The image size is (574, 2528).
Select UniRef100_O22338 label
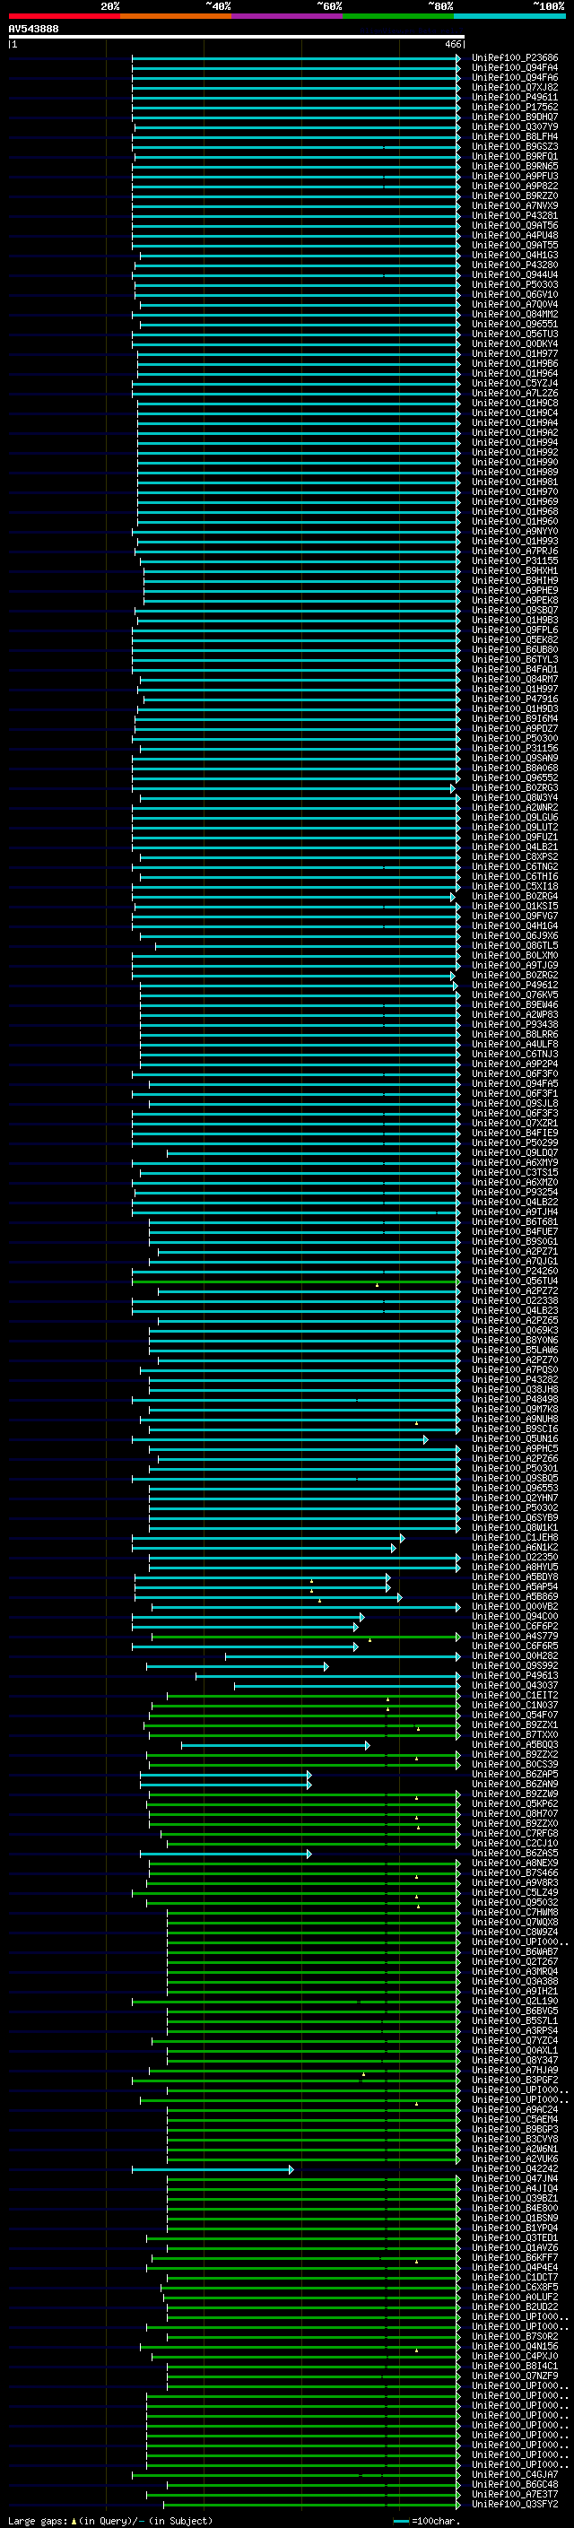515,1301
